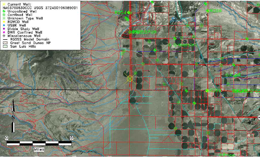
Task: Select the RG56 well marker
Action: pos(208,11)
